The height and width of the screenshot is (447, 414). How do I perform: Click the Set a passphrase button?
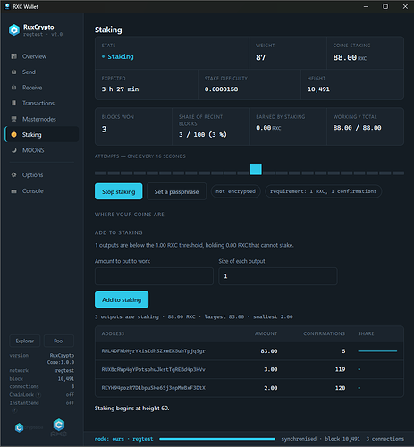[176, 191]
